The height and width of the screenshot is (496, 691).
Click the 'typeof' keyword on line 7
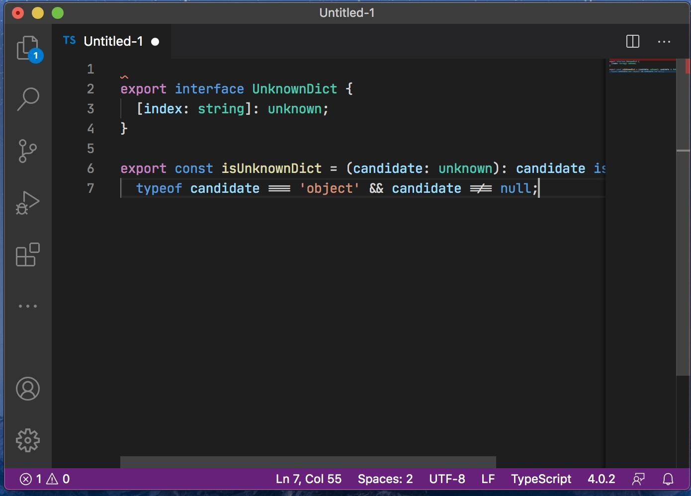pos(159,188)
